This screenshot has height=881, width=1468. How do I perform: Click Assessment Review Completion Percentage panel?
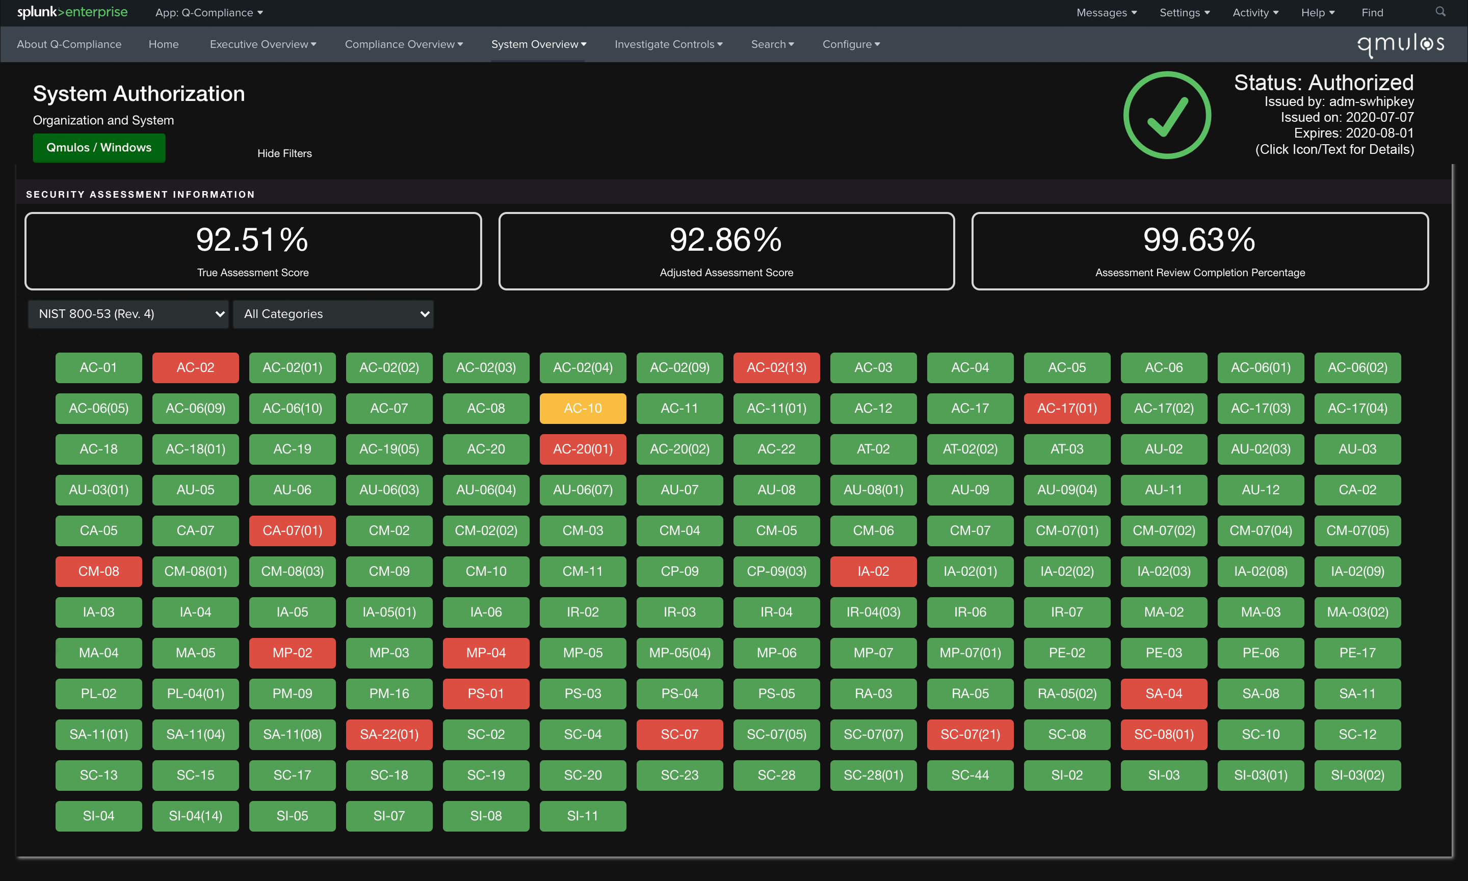(1199, 251)
